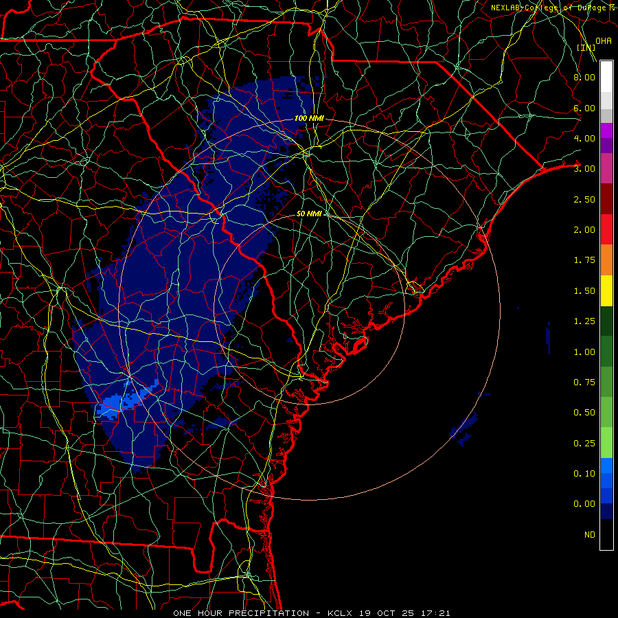Click the 0.10 scale label
The image size is (618, 618).
(x=584, y=474)
